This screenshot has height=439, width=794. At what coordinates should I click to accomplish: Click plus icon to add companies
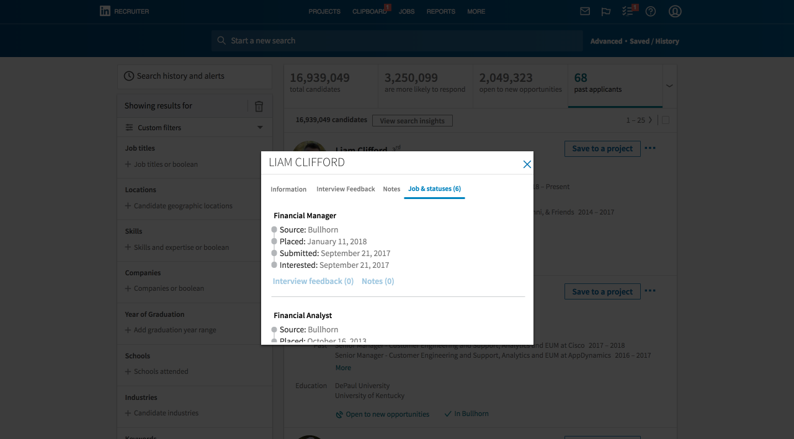[x=128, y=288]
